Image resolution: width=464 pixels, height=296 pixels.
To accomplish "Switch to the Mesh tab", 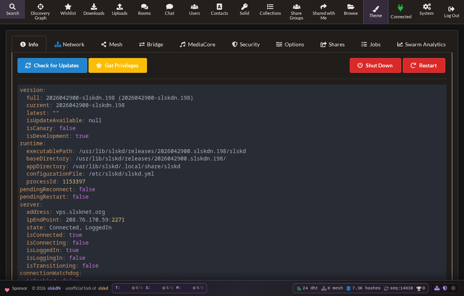I will coord(112,44).
